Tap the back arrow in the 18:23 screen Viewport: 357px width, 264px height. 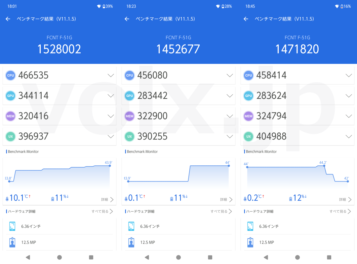(127, 19)
